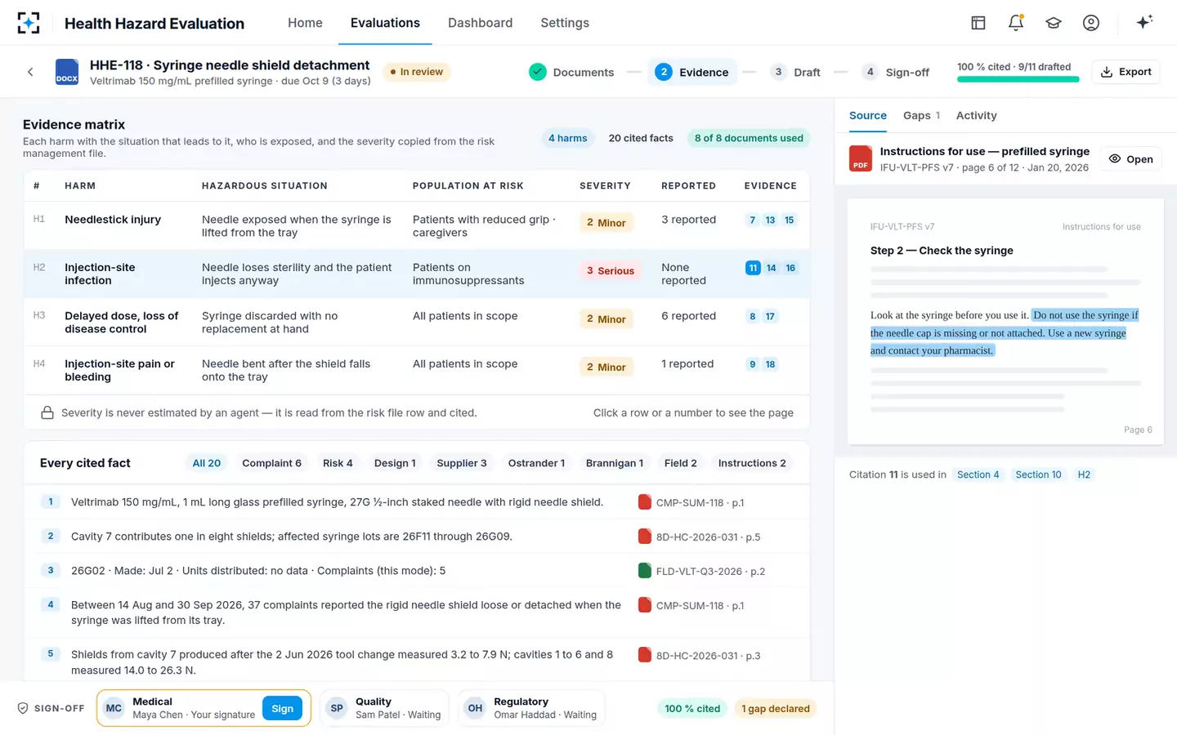1177x735 pixels.
Task: Filter cited facts by Field 2
Action: (680, 463)
